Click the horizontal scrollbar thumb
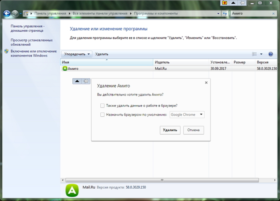The image size is (280, 201). tap(162, 180)
